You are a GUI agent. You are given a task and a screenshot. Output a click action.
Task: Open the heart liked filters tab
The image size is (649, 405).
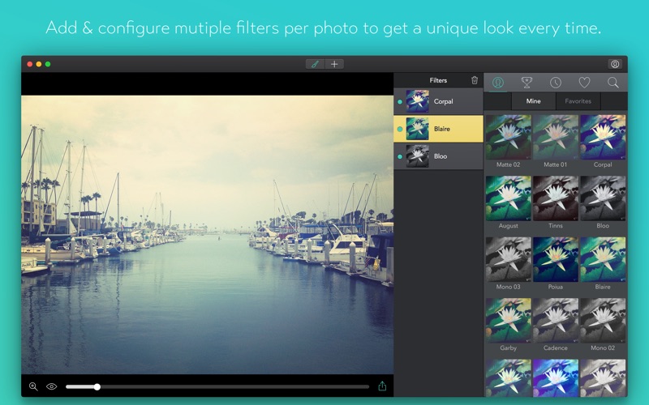(584, 82)
